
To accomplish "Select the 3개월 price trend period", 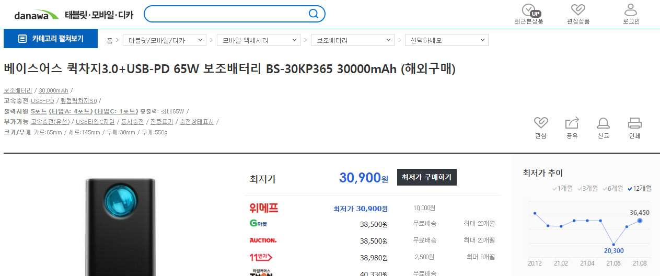I will click(x=587, y=188).
